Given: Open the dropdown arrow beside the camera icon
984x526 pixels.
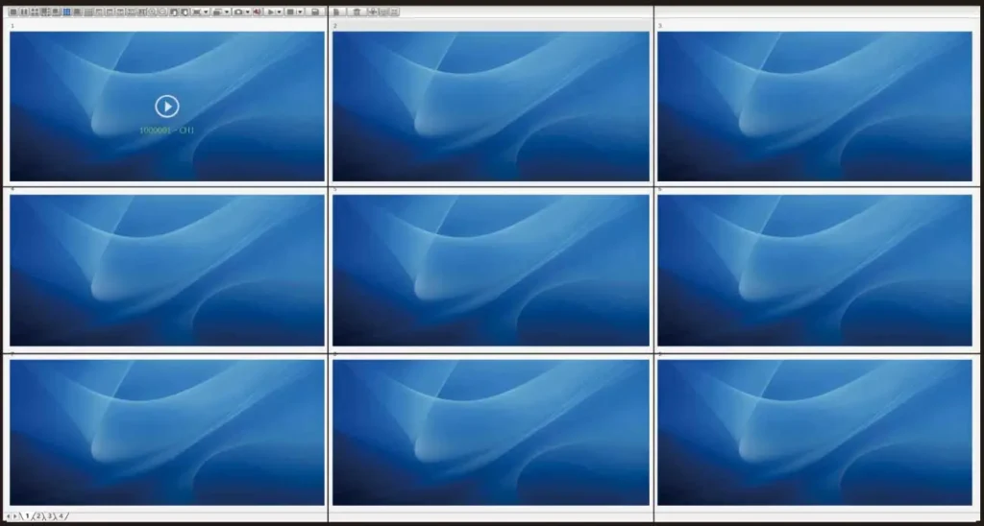Looking at the screenshot, I should tap(247, 12).
